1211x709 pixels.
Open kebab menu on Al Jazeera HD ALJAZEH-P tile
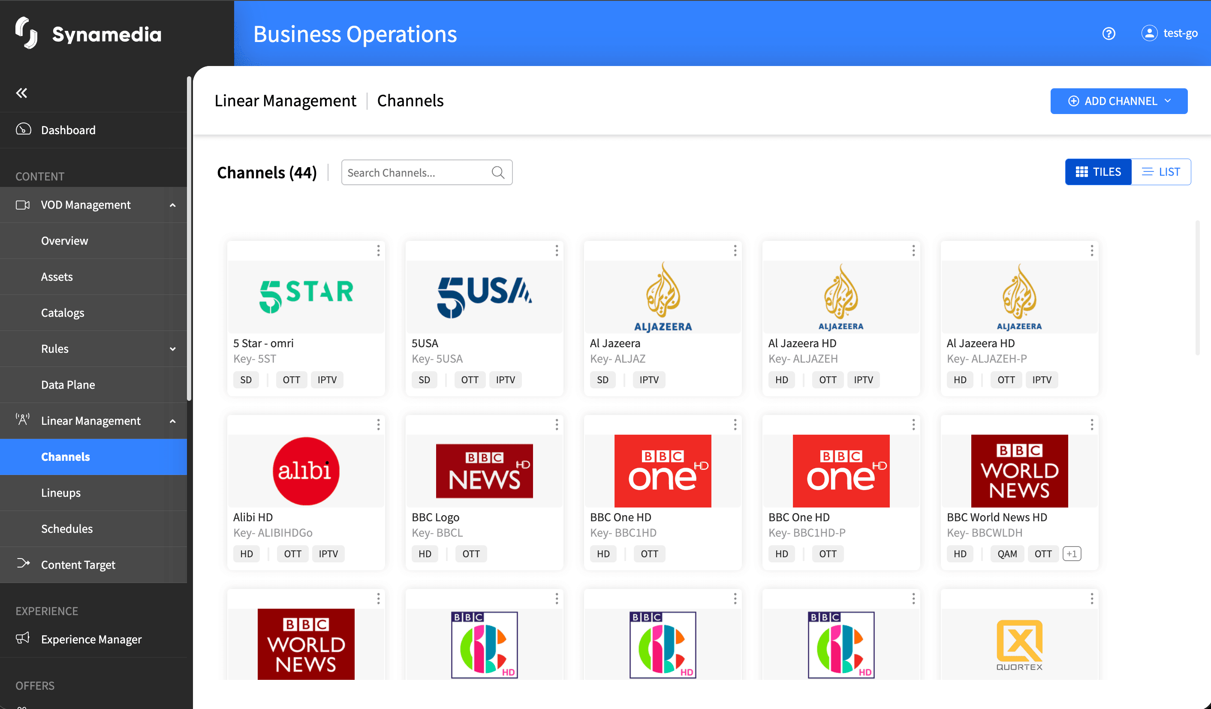coord(1091,251)
